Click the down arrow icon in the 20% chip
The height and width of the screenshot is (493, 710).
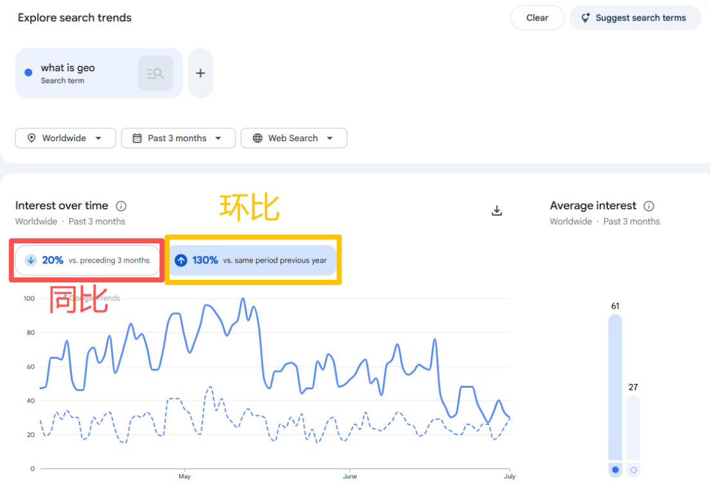(x=31, y=261)
